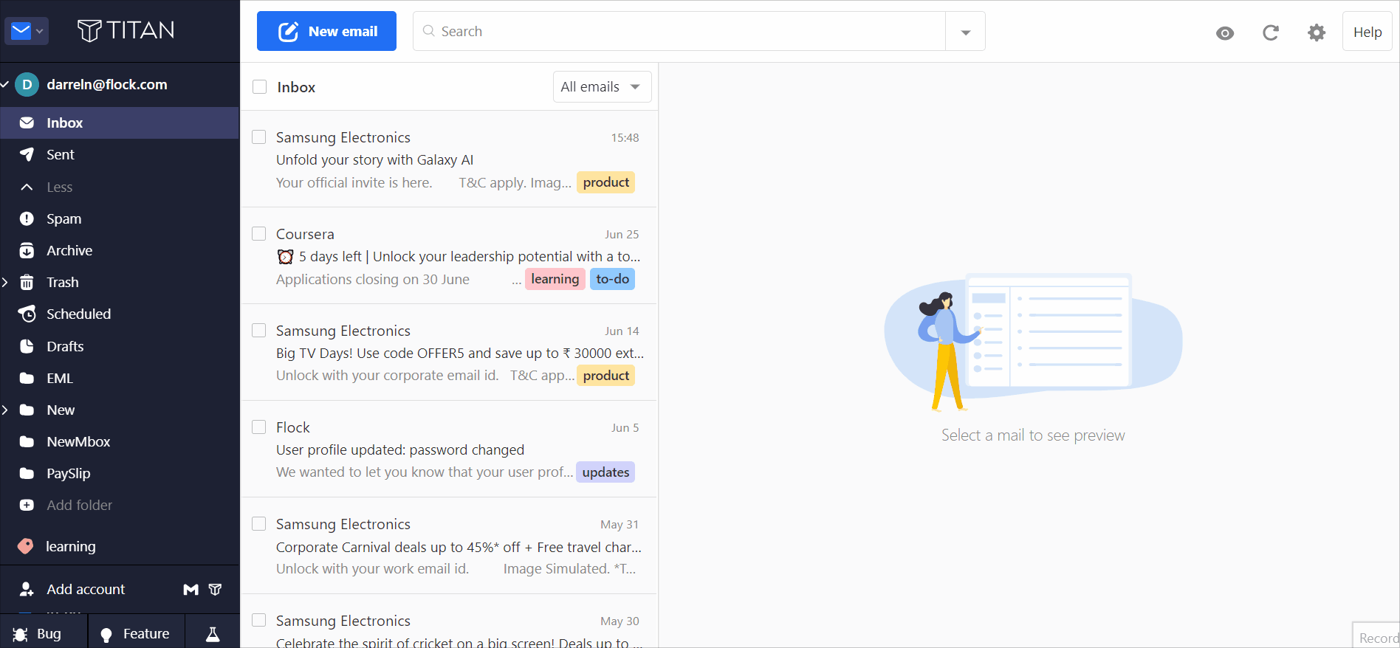Click the refresh icon in top bar
This screenshot has width=1400, height=648.
pos(1271,32)
